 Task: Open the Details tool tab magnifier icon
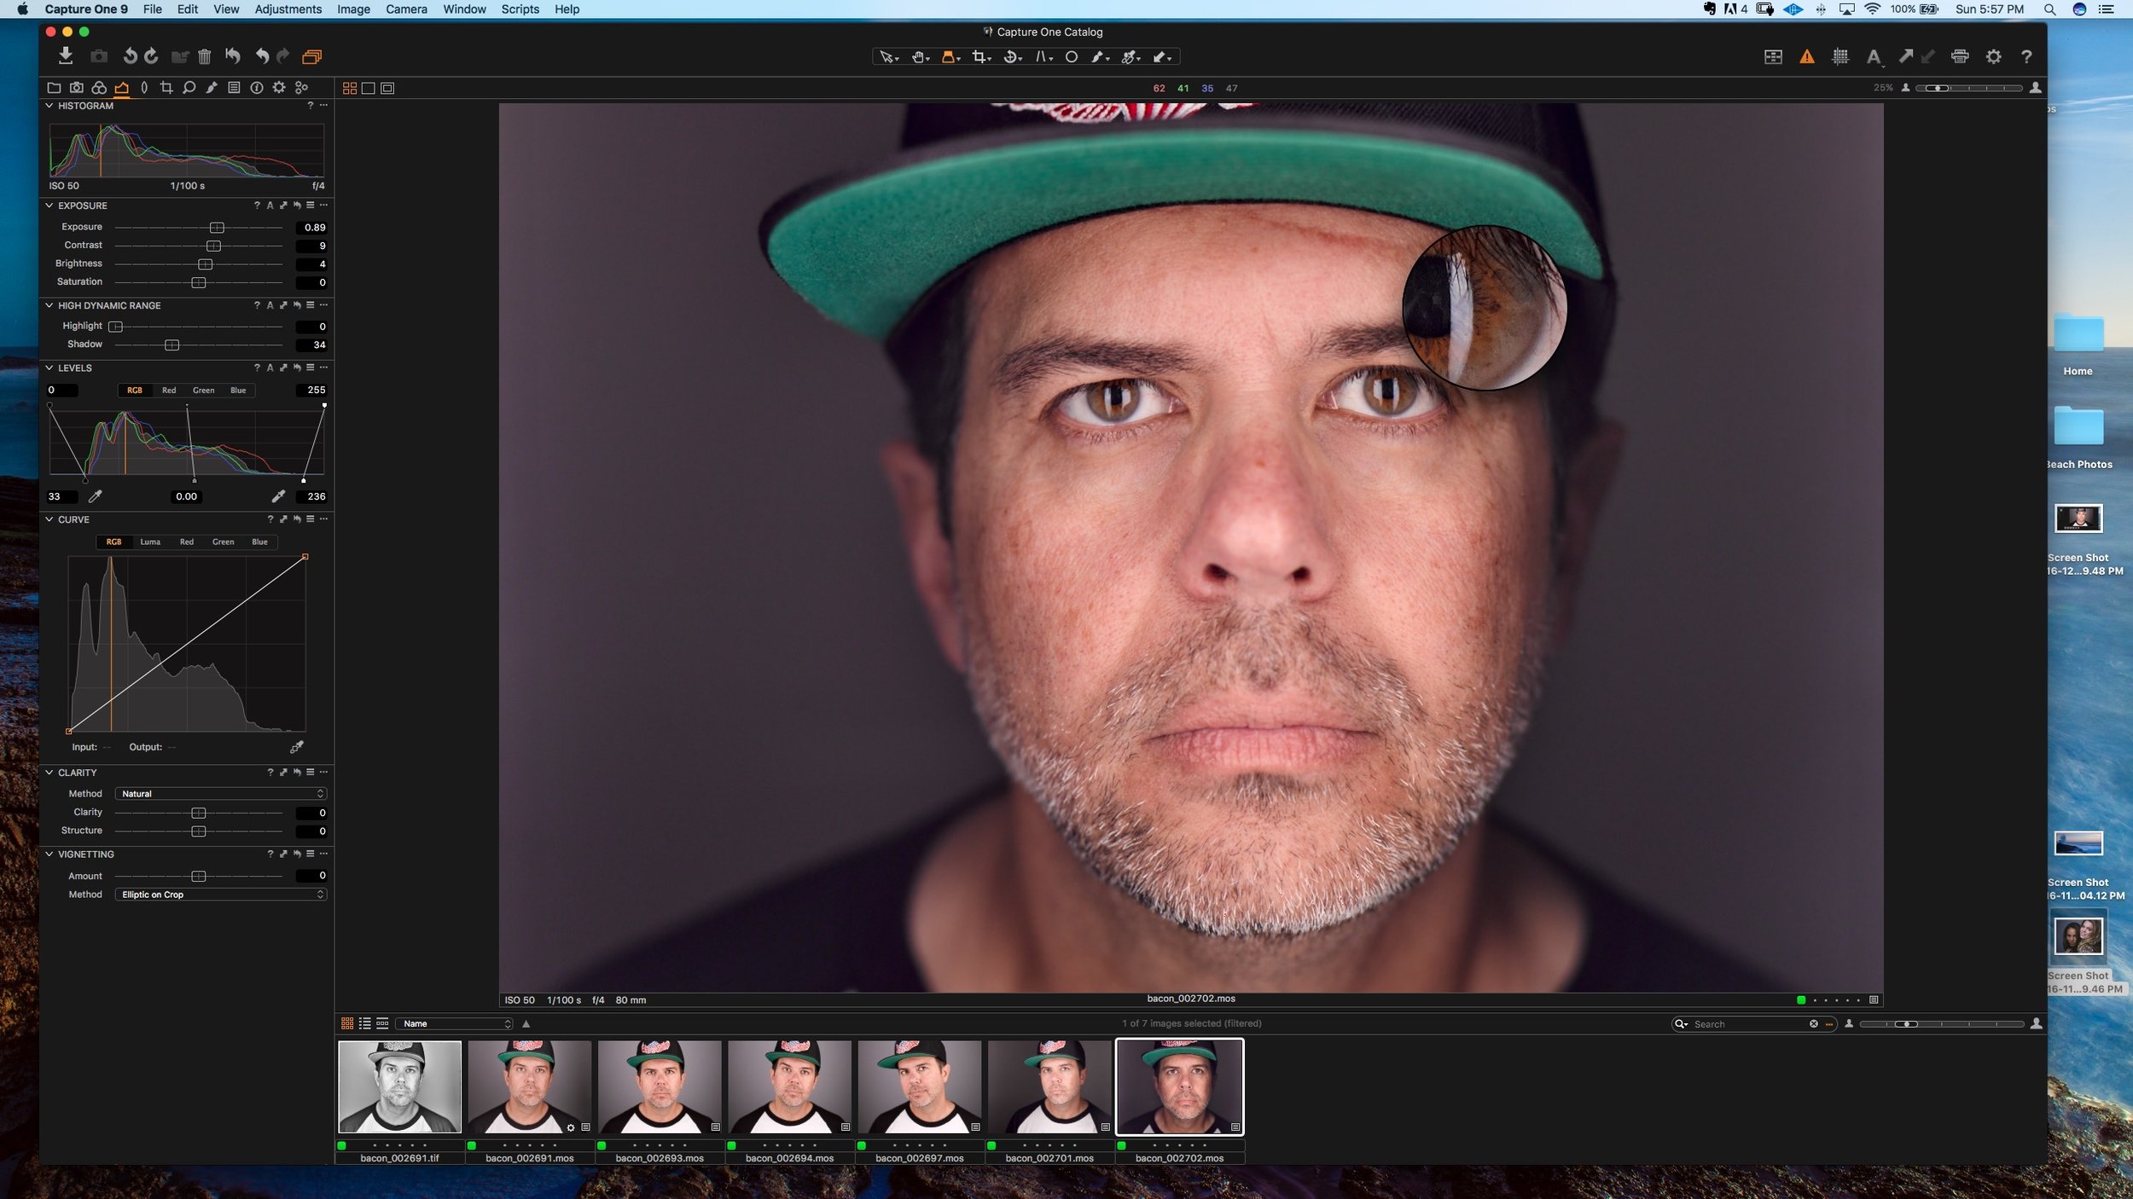(189, 88)
